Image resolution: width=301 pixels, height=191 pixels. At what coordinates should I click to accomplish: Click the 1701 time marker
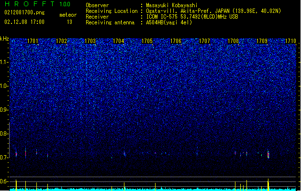[33, 41]
